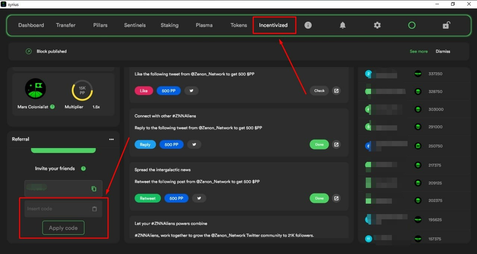
Task: Click the Block published arrow icon
Action: 28,51
